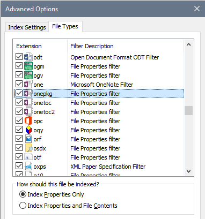This screenshot has height=219, width=205.
Task: Select the 'onetoc2' extension name
Action: [x=44, y=112]
